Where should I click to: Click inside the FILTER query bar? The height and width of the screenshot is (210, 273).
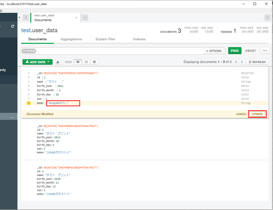100,51
